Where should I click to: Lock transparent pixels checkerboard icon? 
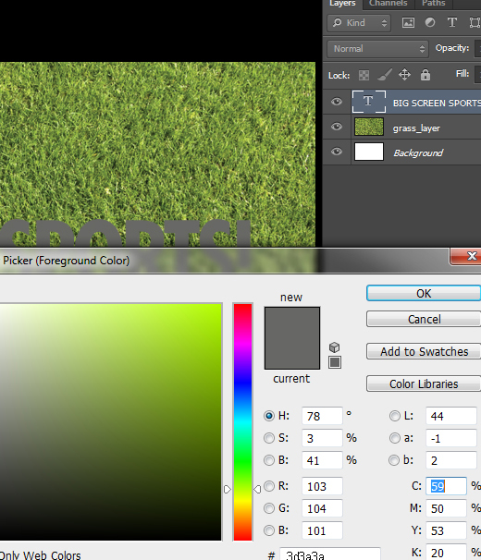point(364,75)
